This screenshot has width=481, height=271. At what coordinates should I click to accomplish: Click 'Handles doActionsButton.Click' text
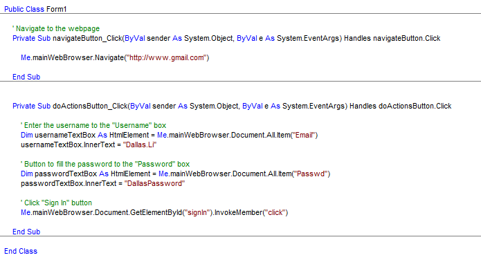click(x=400, y=106)
